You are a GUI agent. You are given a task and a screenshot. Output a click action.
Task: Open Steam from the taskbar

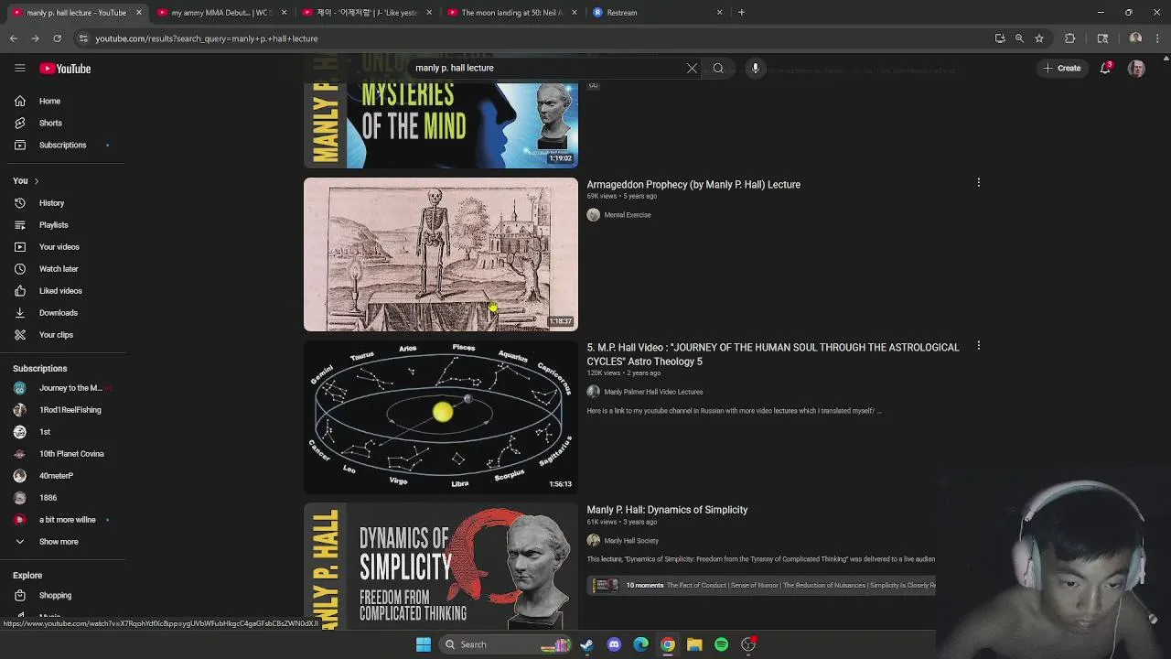coord(586,644)
